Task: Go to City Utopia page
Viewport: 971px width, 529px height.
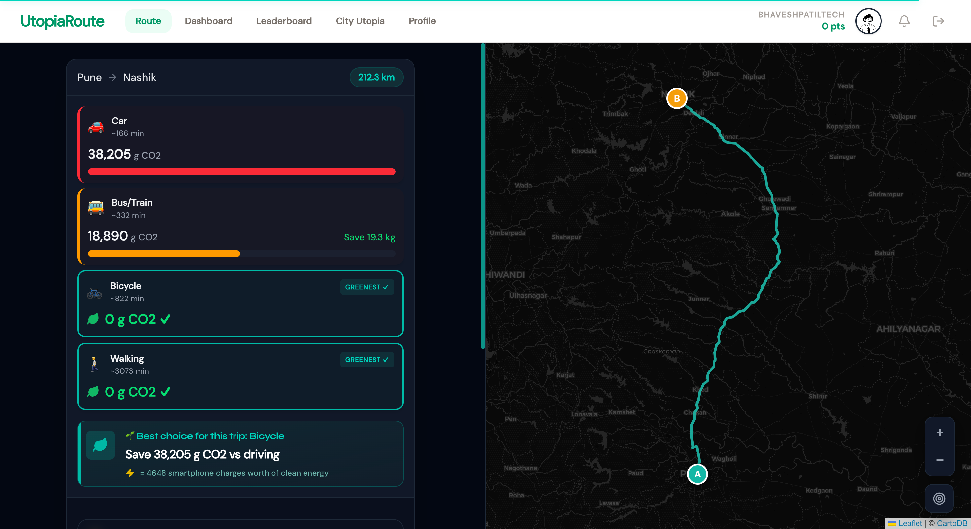Action: [x=360, y=21]
